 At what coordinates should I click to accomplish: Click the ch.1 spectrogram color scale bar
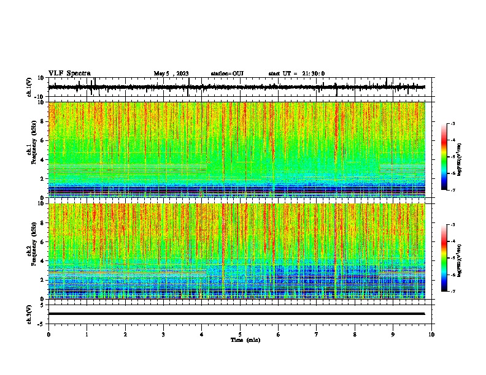click(x=444, y=157)
